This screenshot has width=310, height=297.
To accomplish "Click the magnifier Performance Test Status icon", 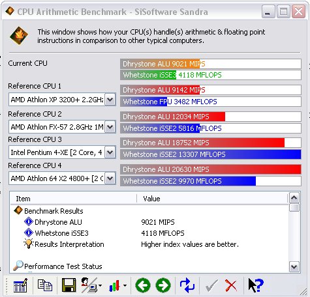I will click(x=18, y=265).
